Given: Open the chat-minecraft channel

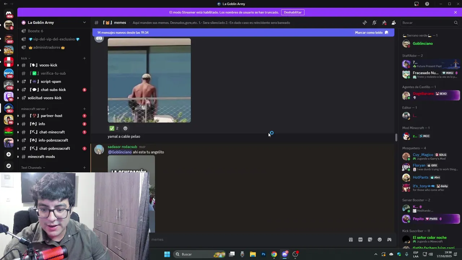Looking at the screenshot, I should tap(53, 132).
